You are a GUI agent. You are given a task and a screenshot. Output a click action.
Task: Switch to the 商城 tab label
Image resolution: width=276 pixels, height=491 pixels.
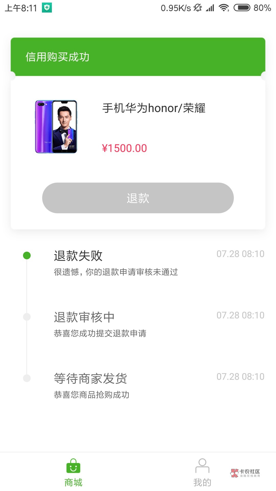tap(73, 483)
